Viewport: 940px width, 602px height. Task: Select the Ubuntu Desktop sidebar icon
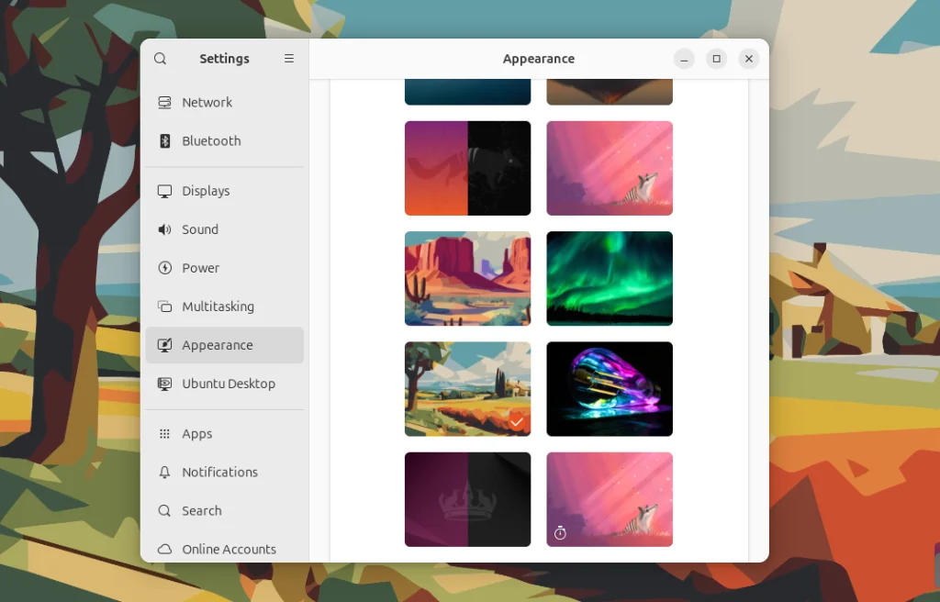[x=166, y=384]
